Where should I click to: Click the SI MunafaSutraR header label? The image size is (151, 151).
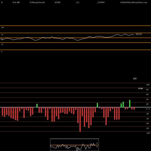[37, 2]
